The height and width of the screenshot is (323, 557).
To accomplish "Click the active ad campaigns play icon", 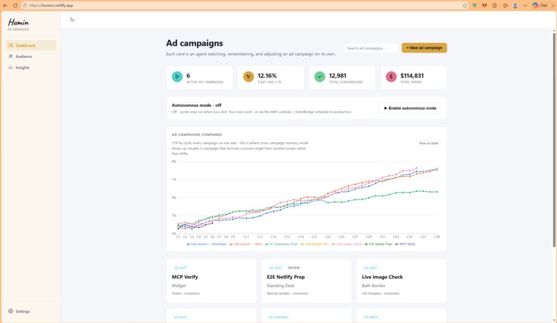I will 177,77.
